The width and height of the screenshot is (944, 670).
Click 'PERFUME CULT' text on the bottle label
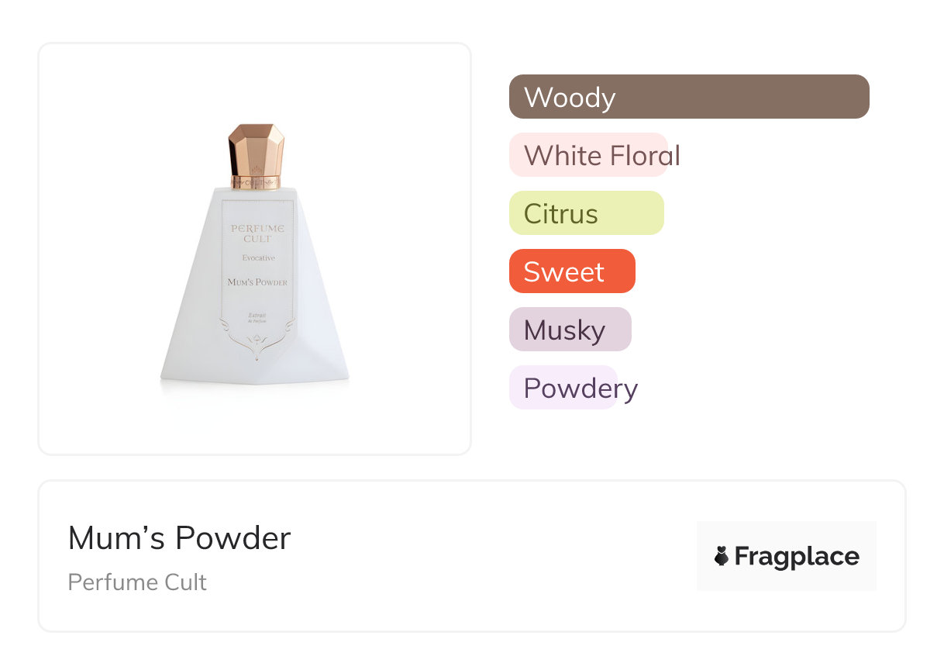(257, 233)
